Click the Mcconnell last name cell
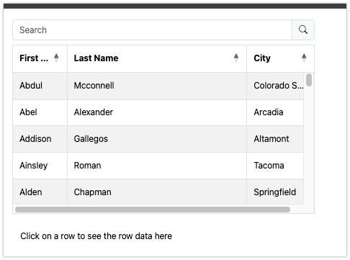350x260 pixels. [x=157, y=86]
